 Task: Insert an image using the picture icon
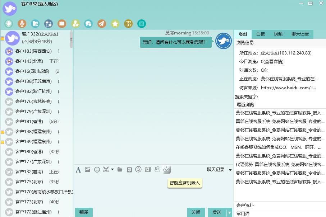pyautogui.click(x=88, y=169)
